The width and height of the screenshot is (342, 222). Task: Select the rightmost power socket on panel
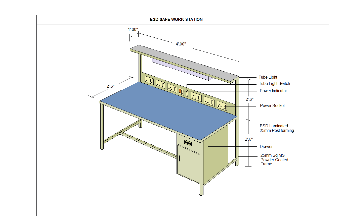tap(222, 106)
